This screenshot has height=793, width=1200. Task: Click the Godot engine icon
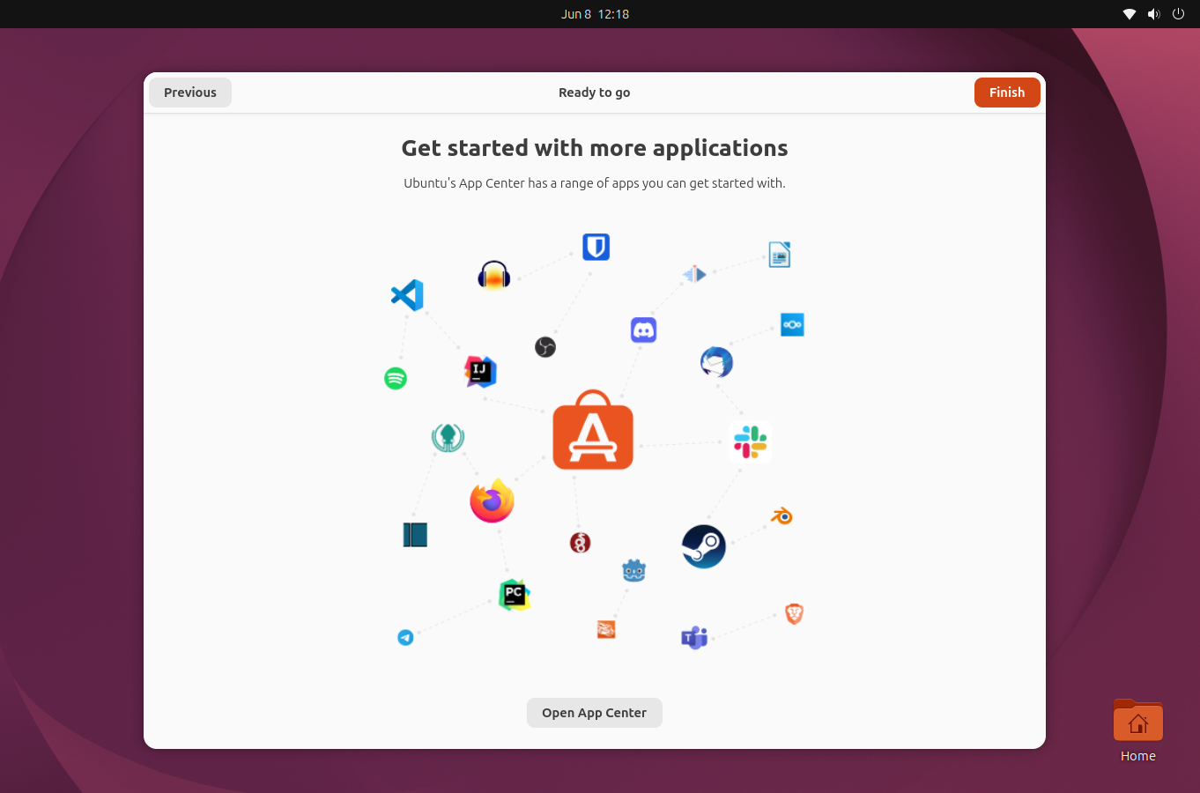pyautogui.click(x=634, y=571)
